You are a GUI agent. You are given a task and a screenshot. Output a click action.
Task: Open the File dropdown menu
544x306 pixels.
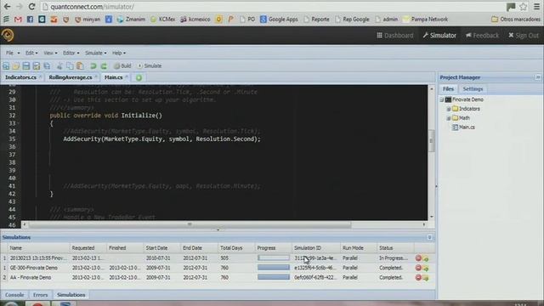(13, 53)
